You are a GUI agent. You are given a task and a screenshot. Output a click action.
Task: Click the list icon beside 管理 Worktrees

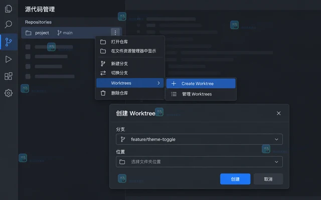tap(174, 94)
